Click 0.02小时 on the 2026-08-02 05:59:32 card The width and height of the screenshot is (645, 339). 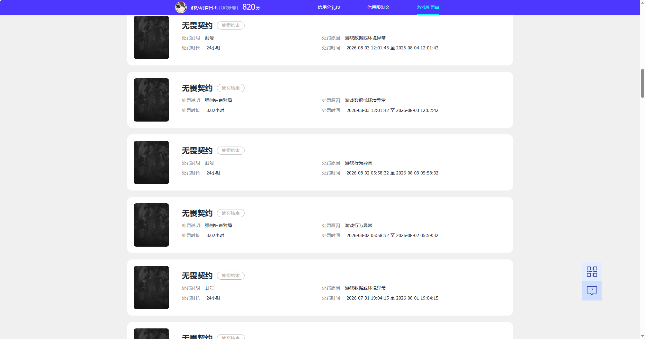pyautogui.click(x=215, y=235)
